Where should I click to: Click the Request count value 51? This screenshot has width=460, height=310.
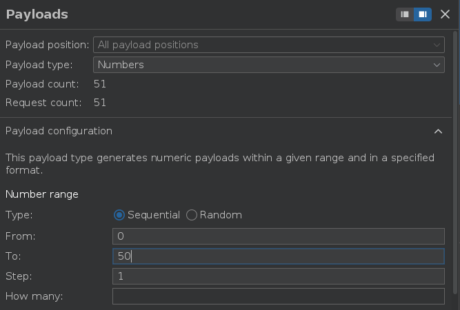[x=100, y=103]
